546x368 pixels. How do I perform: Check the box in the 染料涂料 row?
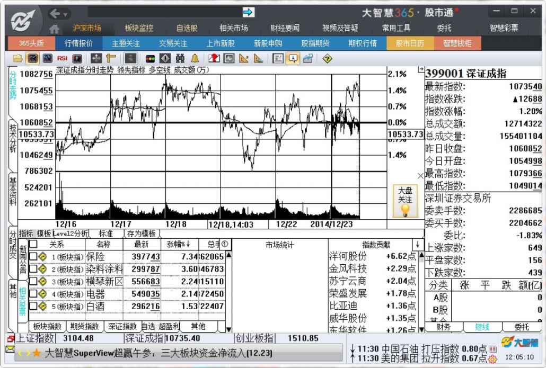pos(33,269)
